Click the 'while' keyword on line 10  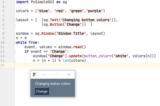21,42
